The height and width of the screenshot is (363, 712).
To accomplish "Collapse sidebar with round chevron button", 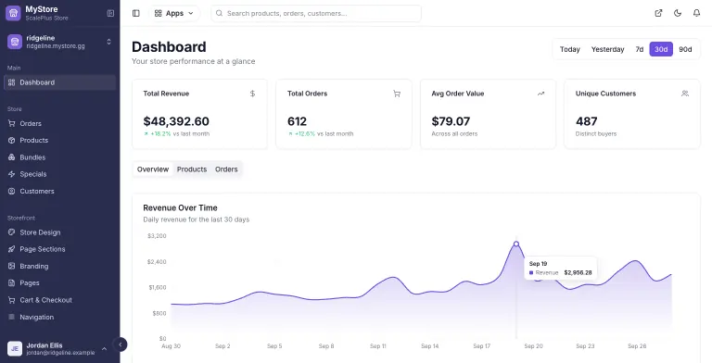I will (x=120, y=344).
